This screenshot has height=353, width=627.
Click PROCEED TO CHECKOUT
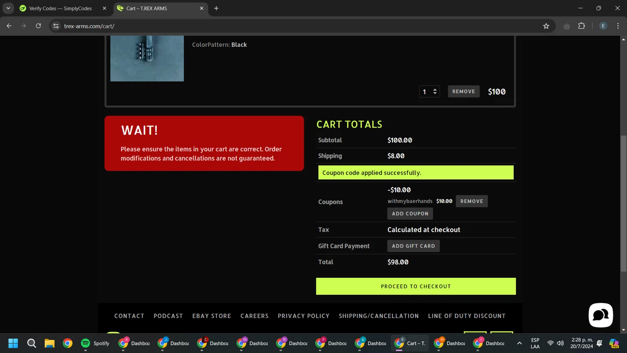click(416, 286)
